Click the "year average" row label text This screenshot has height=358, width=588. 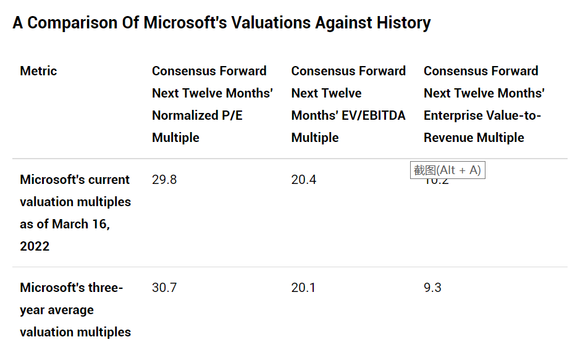coord(57,310)
